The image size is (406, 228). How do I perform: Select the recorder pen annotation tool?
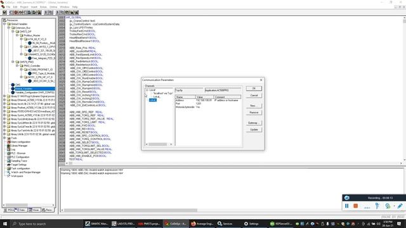pyautogui.click(x=400, y=206)
